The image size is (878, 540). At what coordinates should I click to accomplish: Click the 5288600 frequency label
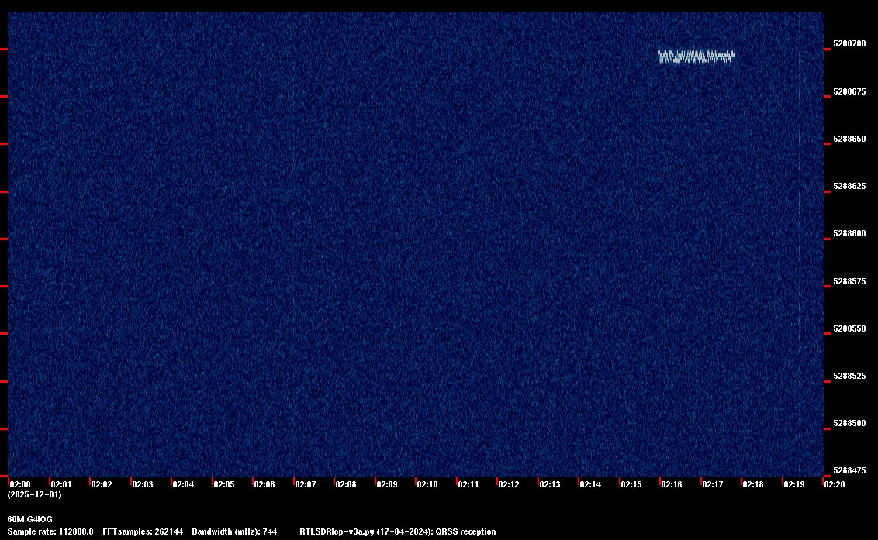pos(849,233)
